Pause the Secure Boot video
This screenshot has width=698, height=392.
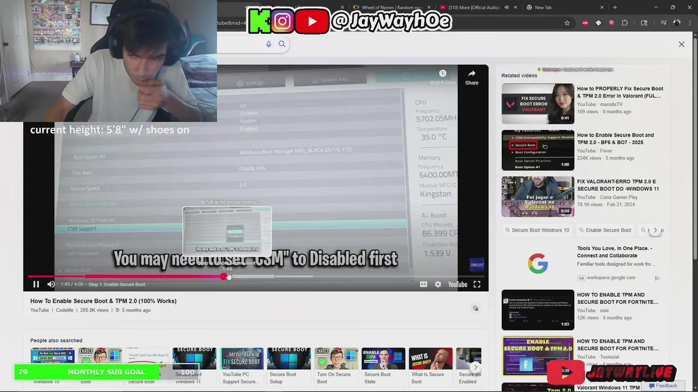(x=36, y=284)
